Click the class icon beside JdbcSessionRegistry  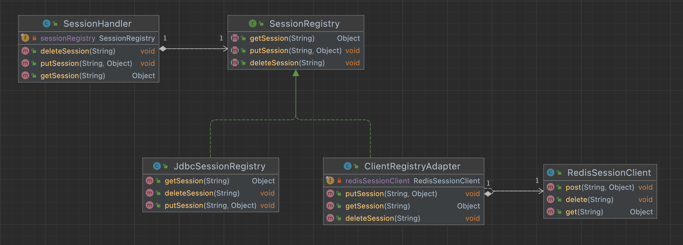pyautogui.click(x=157, y=166)
